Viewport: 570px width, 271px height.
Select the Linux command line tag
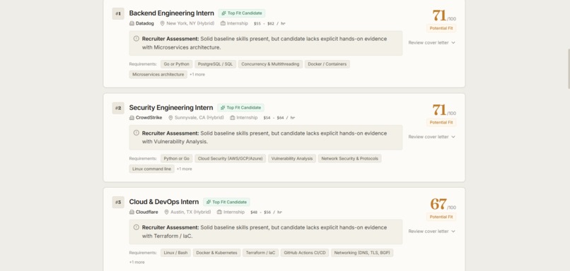coord(151,169)
